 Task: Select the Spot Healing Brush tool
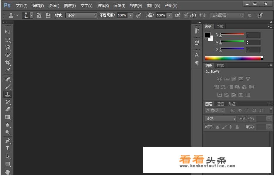[x=8, y=79]
